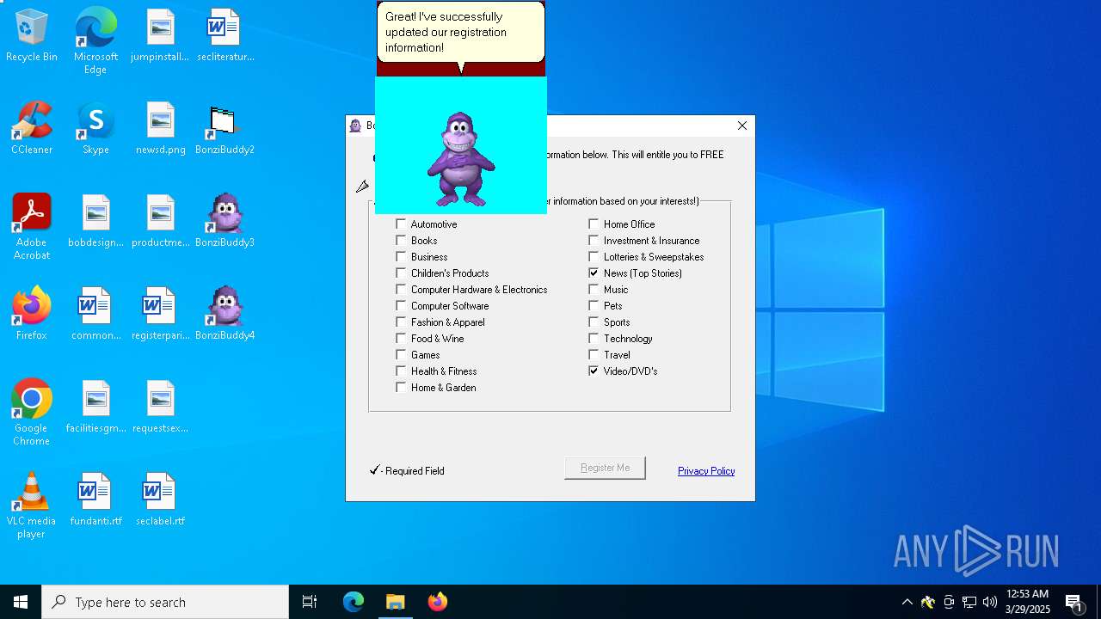Check the Technology checkbox
The image size is (1101, 619).
[x=594, y=338]
